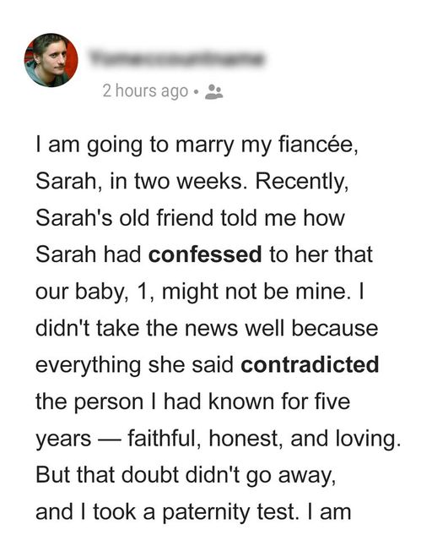Click the friends audience icon beside the timestamp
The image size is (432, 541).
click(x=214, y=92)
